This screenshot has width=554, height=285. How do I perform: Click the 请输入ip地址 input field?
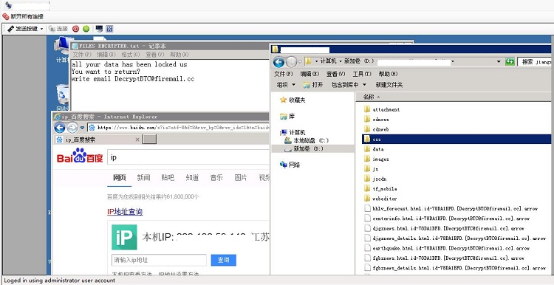(159, 261)
